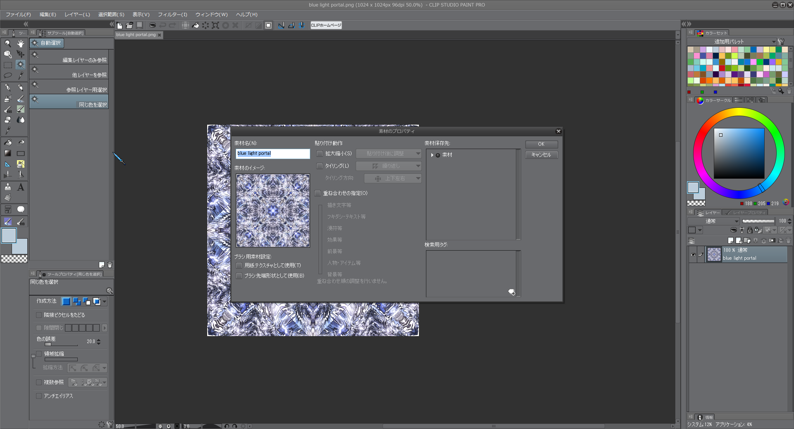Click the キャンセル button
Screen dimensions: 794x429
point(541,155)
